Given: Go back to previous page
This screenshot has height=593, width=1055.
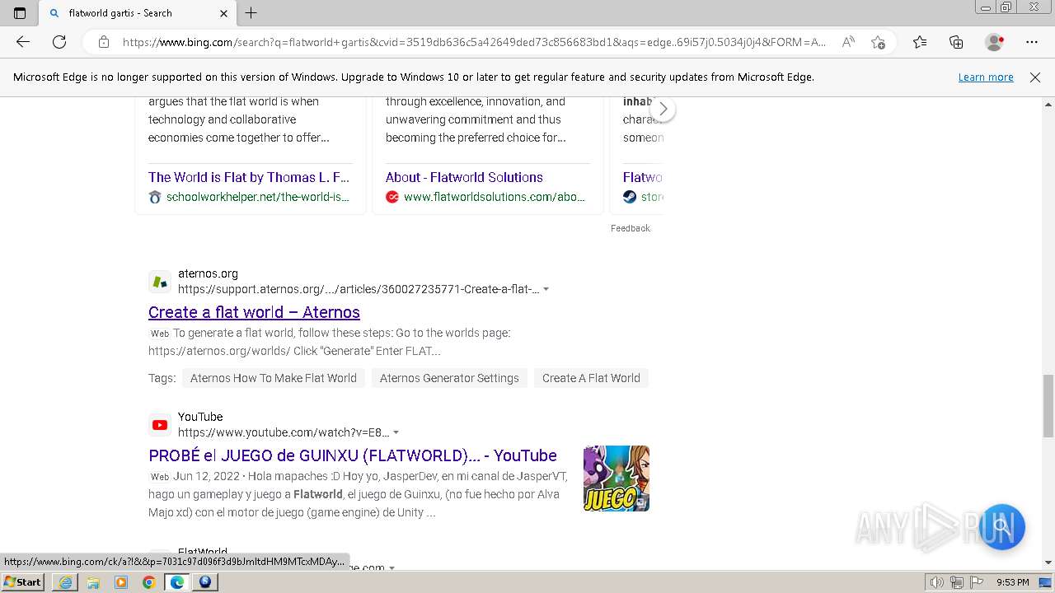Looking at the screenshot, I should click(23, 42).
